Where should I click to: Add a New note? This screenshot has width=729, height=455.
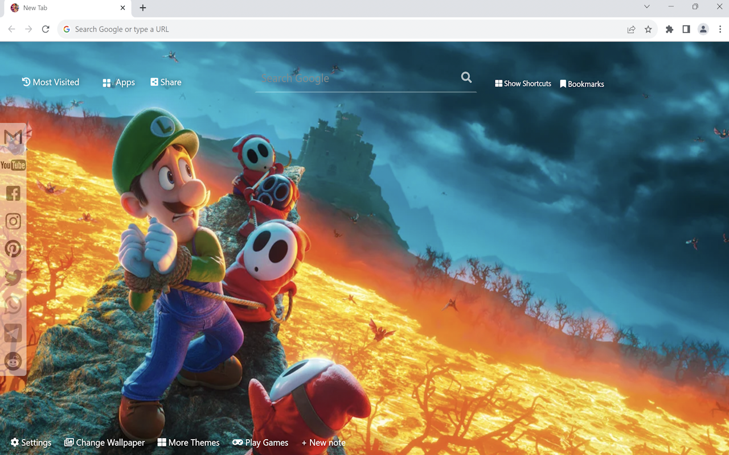[x=323, y=442]
